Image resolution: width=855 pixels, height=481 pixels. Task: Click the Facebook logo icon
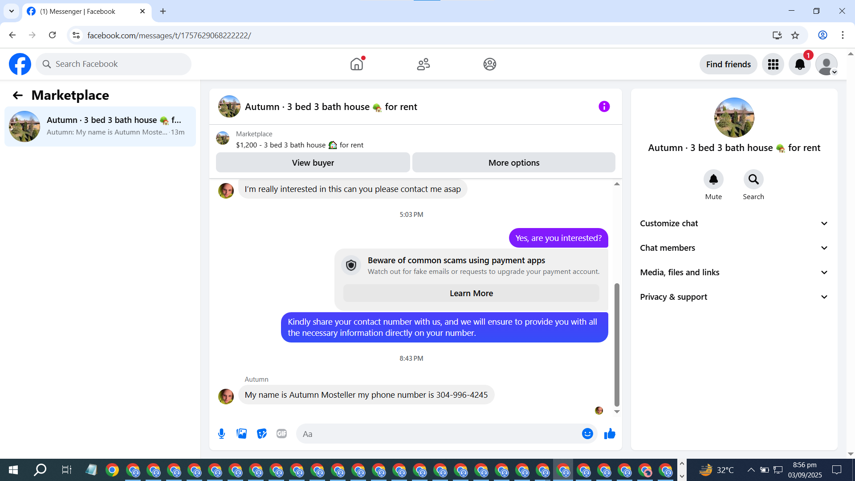tap(20, 64)
